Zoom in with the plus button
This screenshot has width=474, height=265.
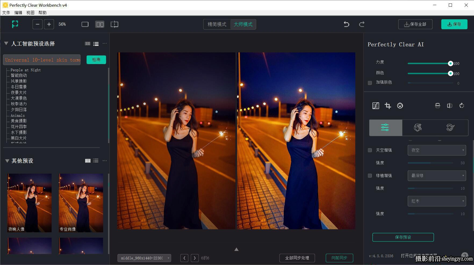click(x=49, y=24)
